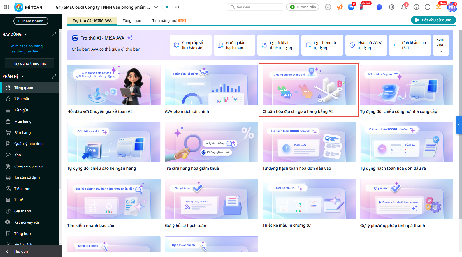Choose Lập chứng từ tự động
This screenshot has height=257, width=462.
tap(322, 45)
